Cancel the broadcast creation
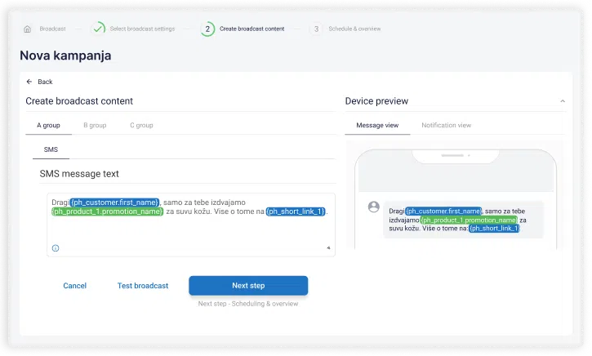The height and width of the screenshot is (356, 592). tap(74, 286)
